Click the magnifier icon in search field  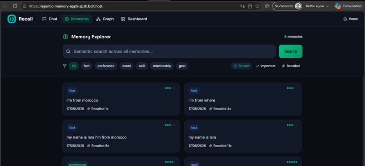click(68, 51)
